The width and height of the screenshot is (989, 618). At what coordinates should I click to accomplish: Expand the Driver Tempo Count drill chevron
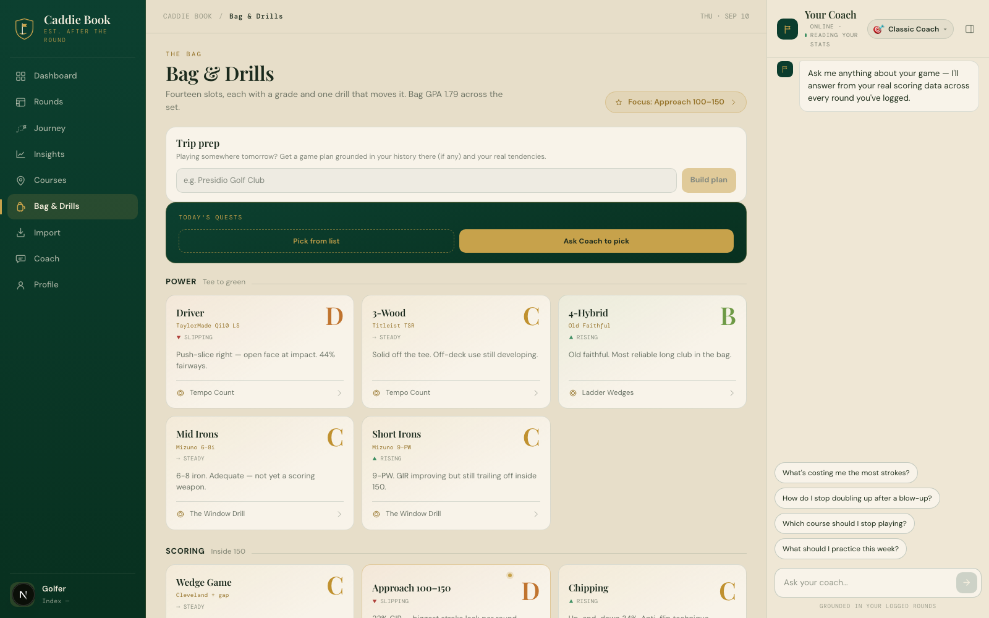coord(339,393)
